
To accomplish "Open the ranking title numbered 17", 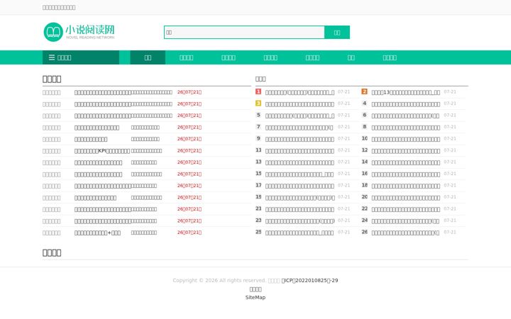I will coord(300,186).
